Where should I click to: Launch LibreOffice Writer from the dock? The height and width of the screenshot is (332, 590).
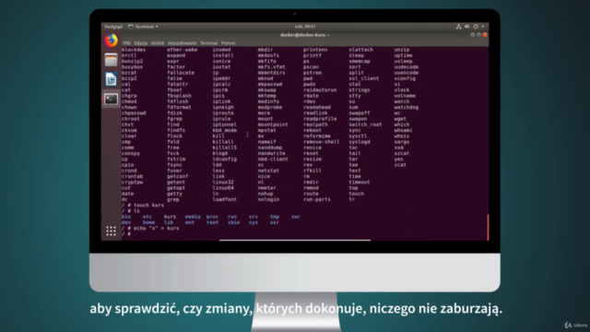pyautogui.click(x=111, y=79)
